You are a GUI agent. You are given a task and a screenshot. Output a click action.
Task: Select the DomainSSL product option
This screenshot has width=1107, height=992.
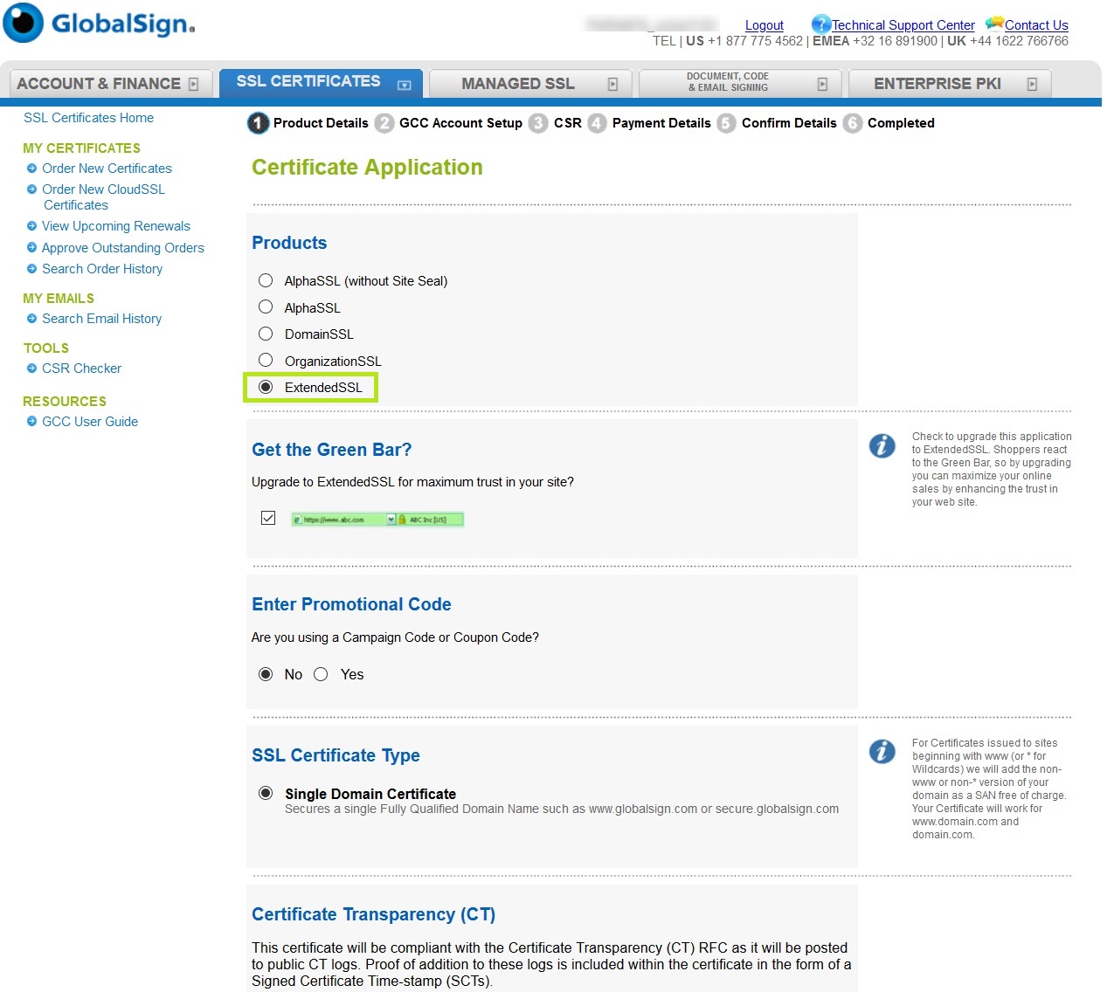pos(266,334)
